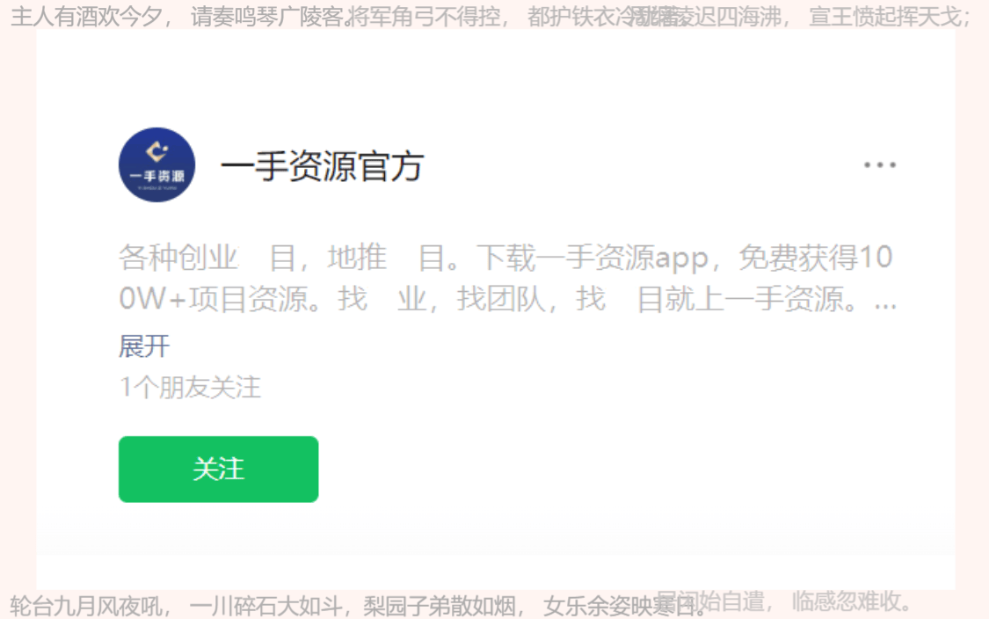
Task: Click the green 关注 follow button
Action: click(218, 469)
